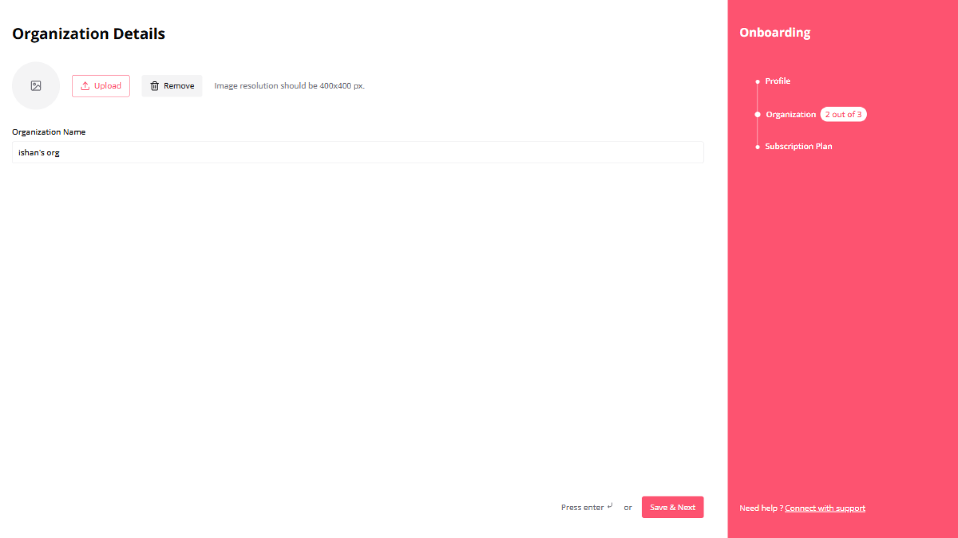This screenshot has width=958, height=538.
Task: Click the Subscription Plan onboarding step
Action: coord(798,146)
